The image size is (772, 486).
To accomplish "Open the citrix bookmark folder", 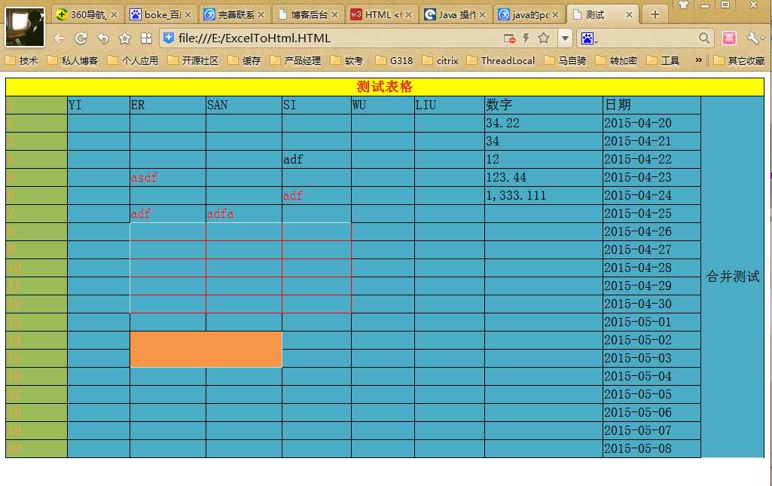I will pyautogui.click(x=441, y=60).
